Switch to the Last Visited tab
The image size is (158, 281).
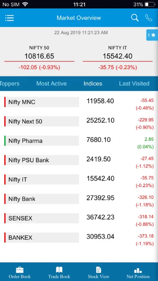coord(134,83)
